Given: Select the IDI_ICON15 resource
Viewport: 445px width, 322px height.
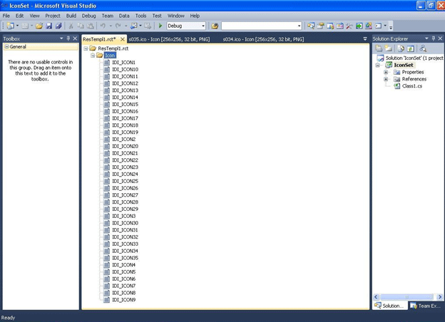Looking at the screenshot, I should click(126, 104).
